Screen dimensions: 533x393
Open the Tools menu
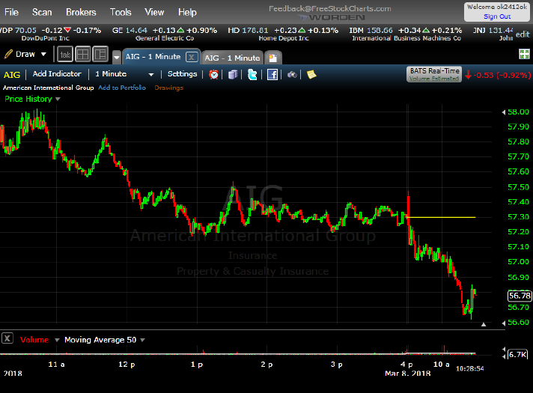click(x=121, y=12)
